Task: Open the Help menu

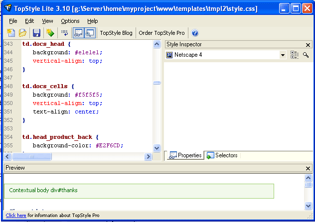Action: tap(92, 21)
